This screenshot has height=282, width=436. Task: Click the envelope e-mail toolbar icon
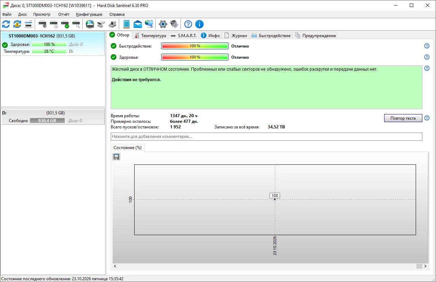click(138, 24)
